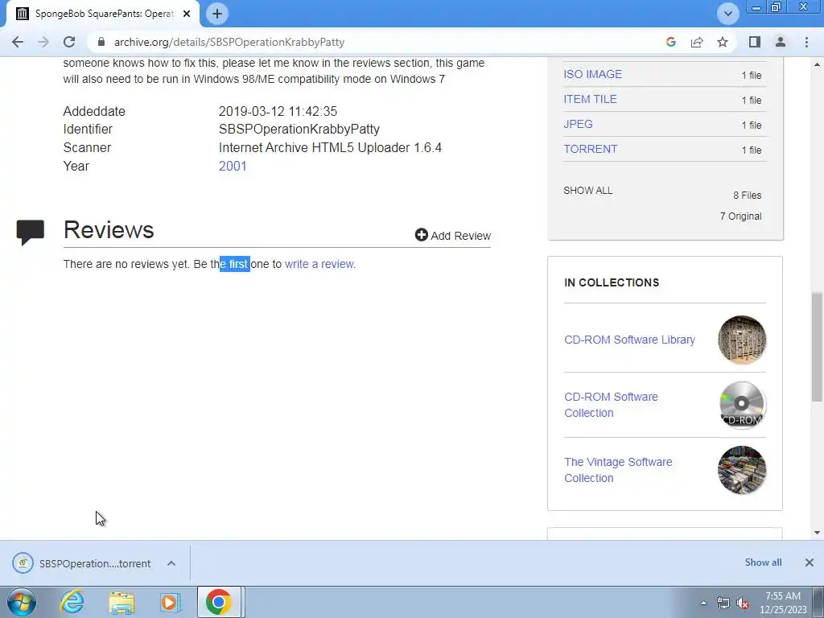Click the Addeddate value 2019-03-12 11:42:35
The image size is (824, 618).
[278, 111]
